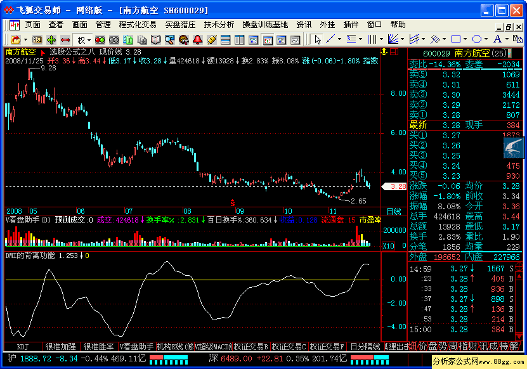Select the diagonal regression lines tool

(435, 39)
